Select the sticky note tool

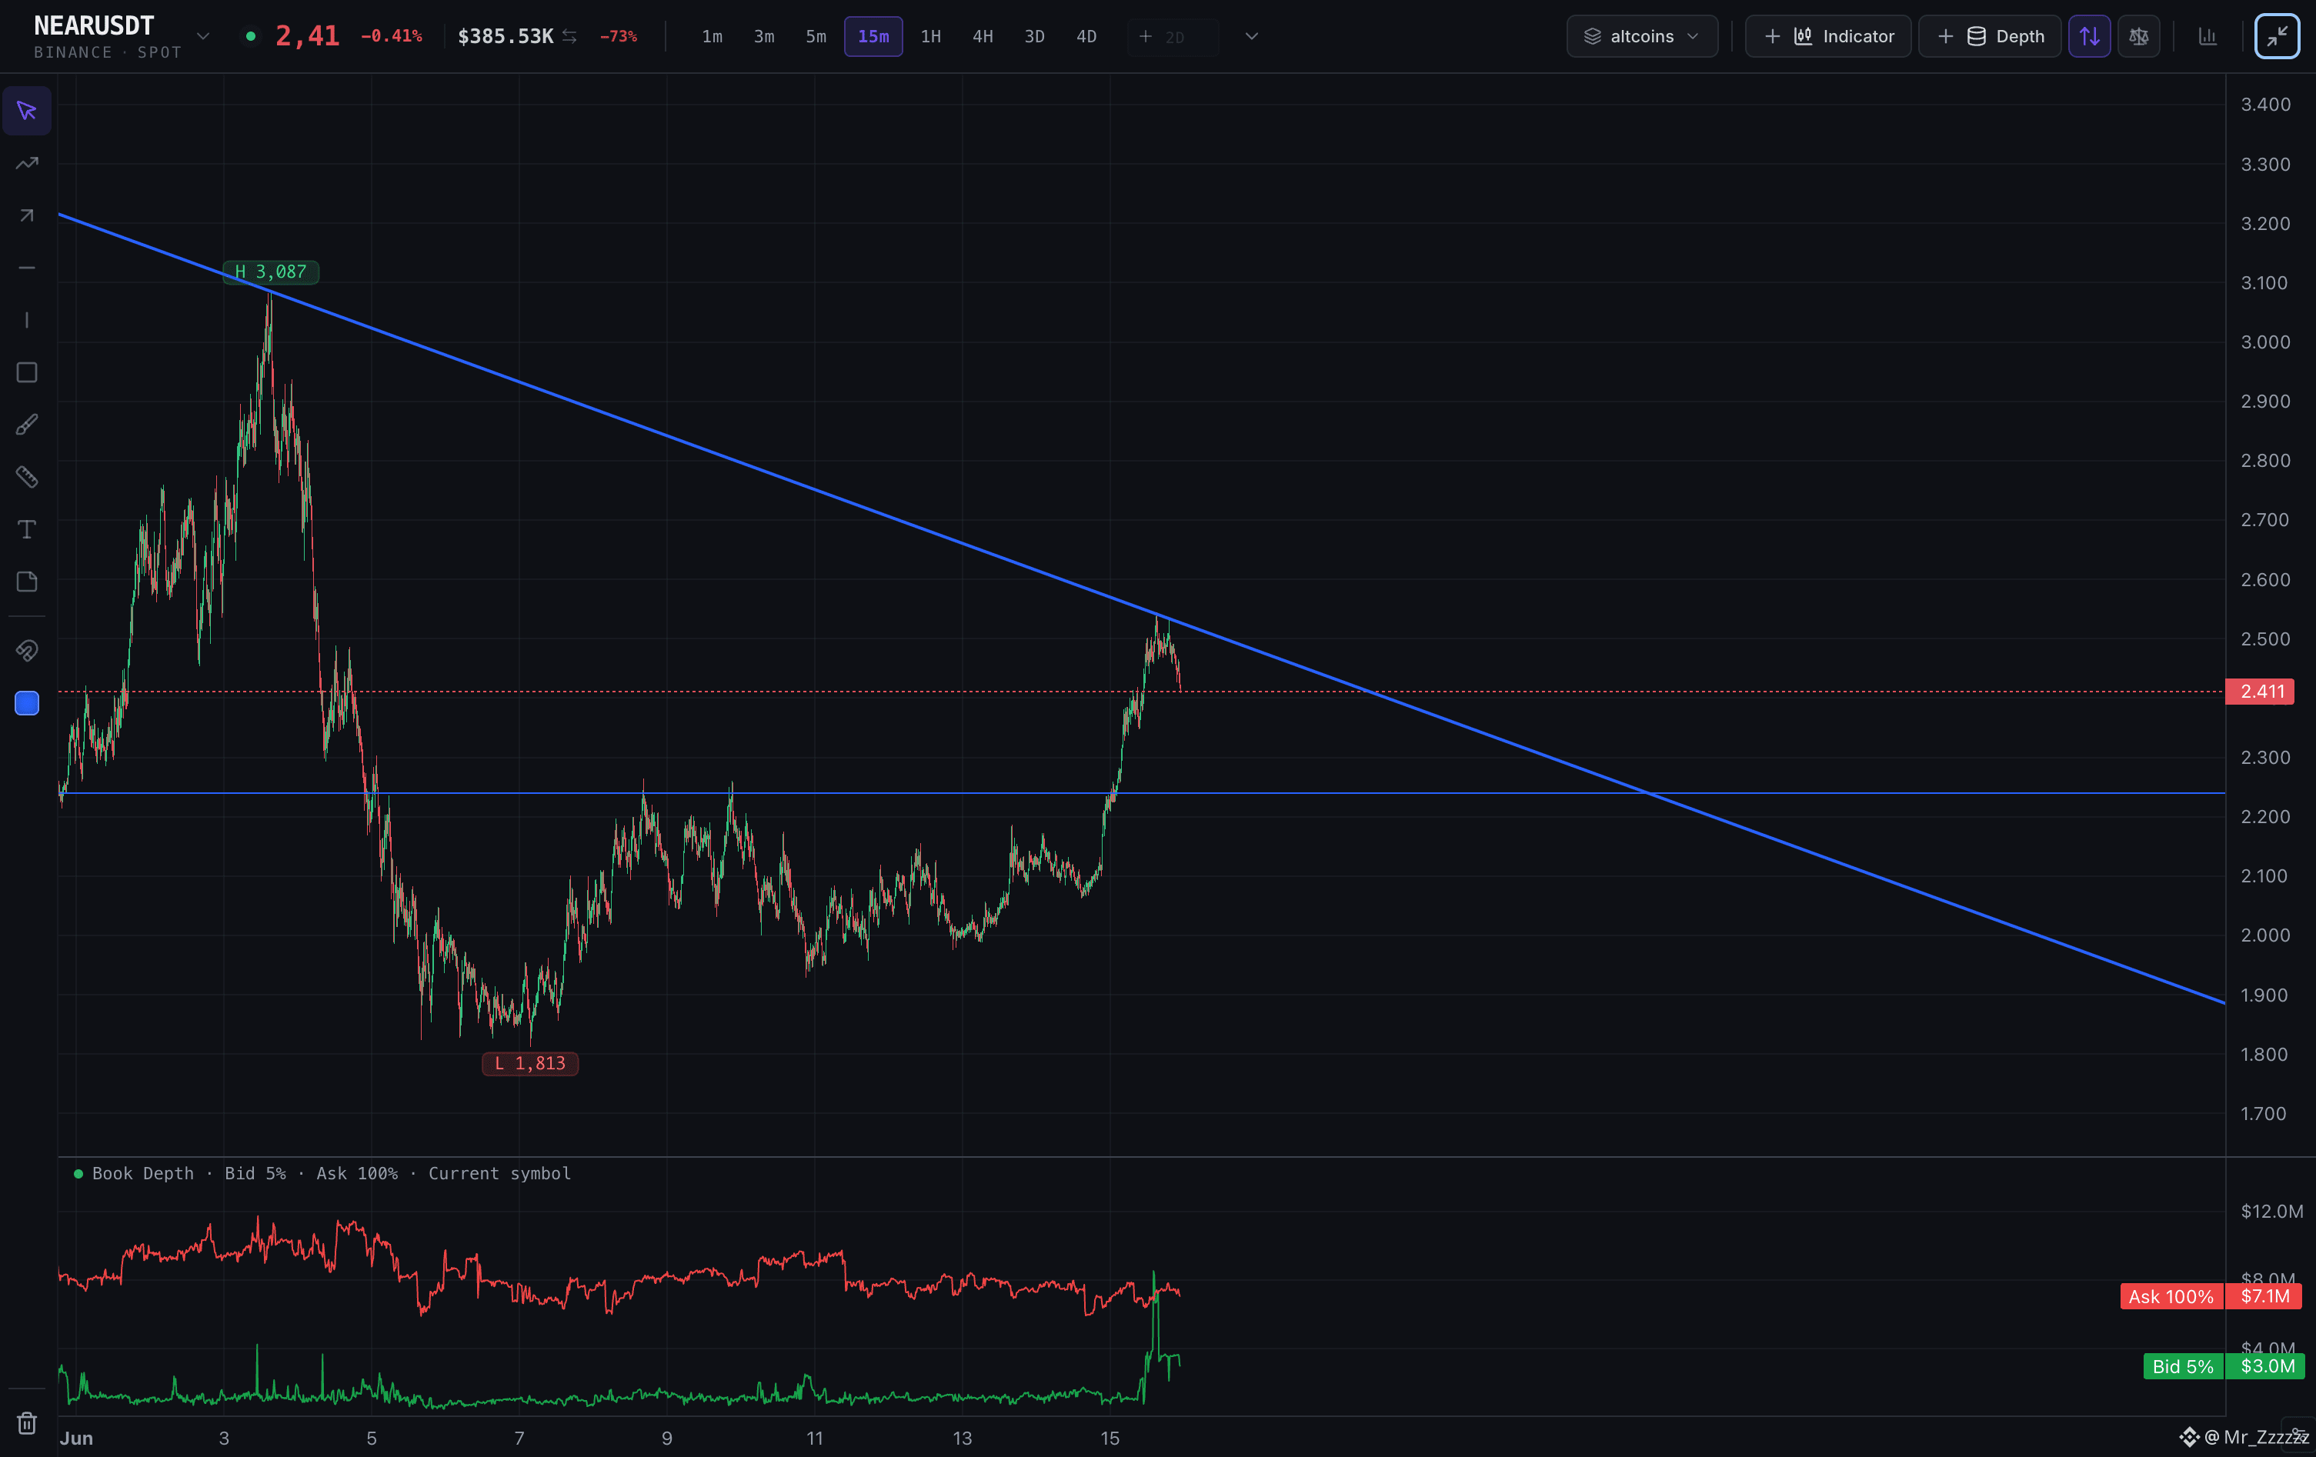point(27,582)
